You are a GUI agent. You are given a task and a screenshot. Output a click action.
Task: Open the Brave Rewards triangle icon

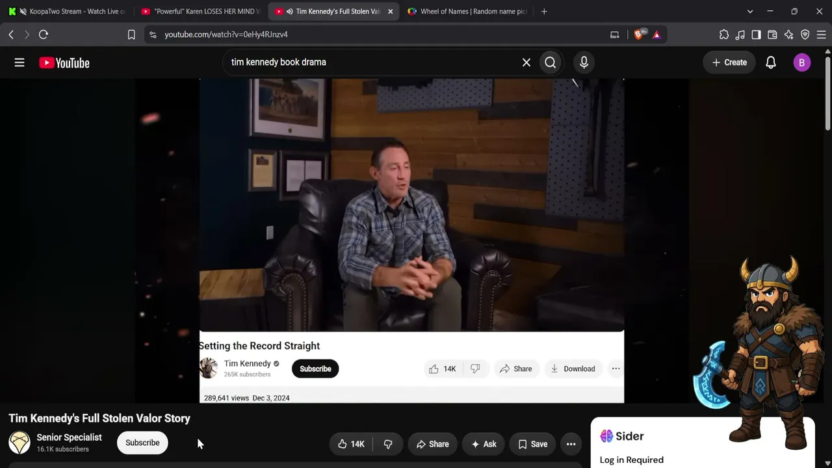tap(656, 34)
